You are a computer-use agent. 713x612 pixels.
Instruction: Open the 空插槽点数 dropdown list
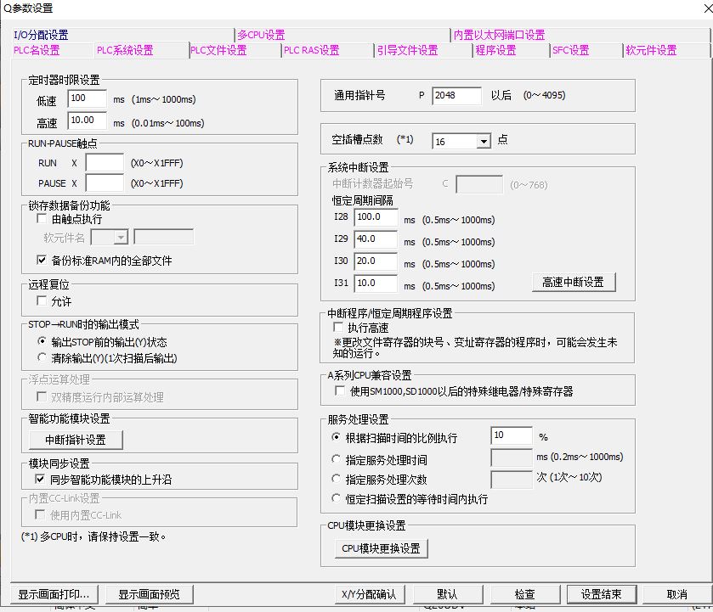tap(483, 142)
